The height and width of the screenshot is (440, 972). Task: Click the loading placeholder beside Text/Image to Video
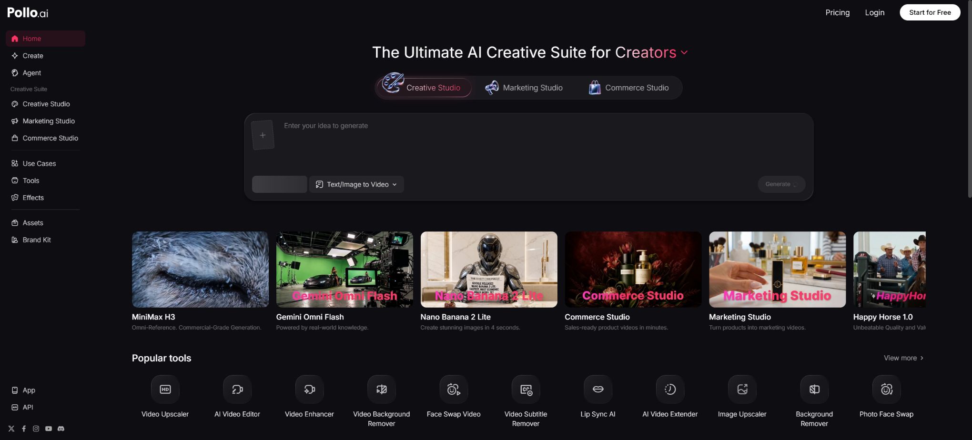pos(280,184)
